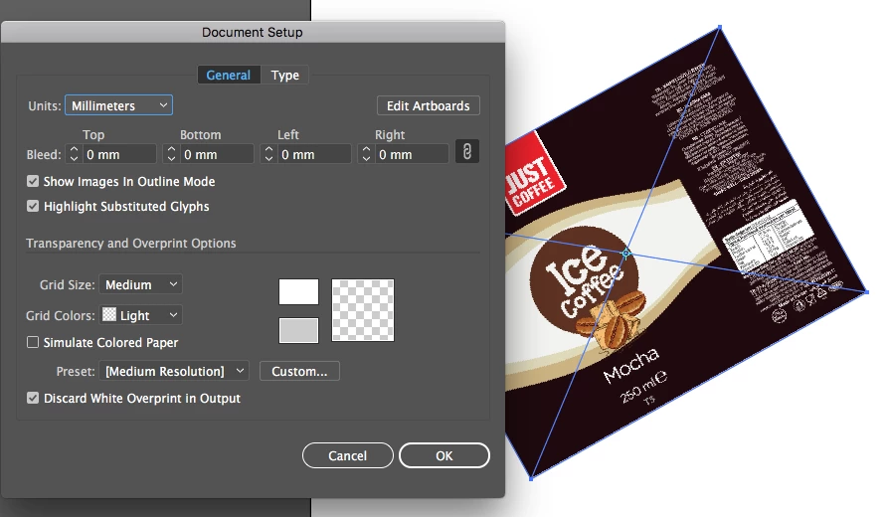Switch to the General tab
Screen dimensions: 885x517
(229, 76)
